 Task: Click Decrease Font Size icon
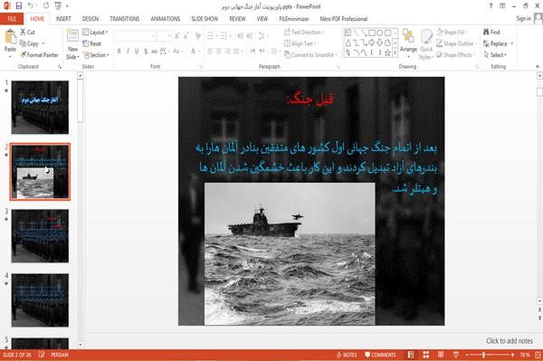point(186,35)
